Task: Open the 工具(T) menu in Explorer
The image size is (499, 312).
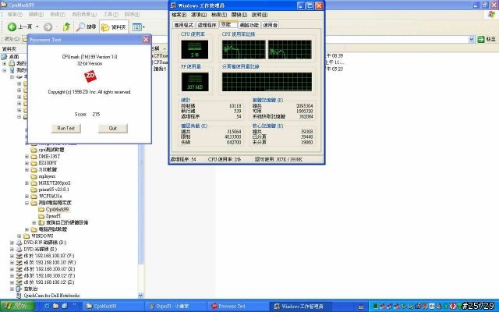Action: (110, 15)
